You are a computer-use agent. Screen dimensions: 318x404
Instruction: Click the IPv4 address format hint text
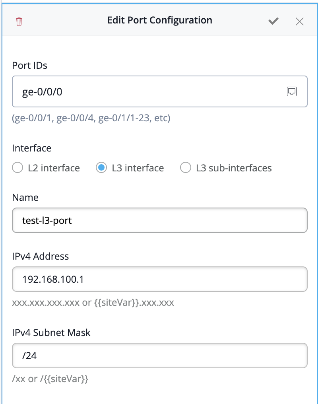tap(93, 303)
